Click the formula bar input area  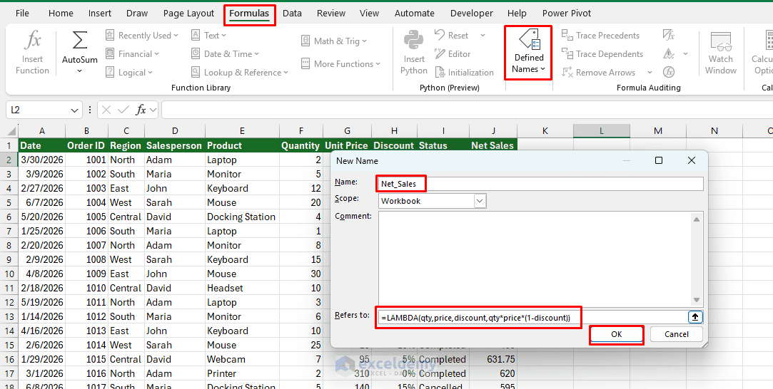(467, 110)
